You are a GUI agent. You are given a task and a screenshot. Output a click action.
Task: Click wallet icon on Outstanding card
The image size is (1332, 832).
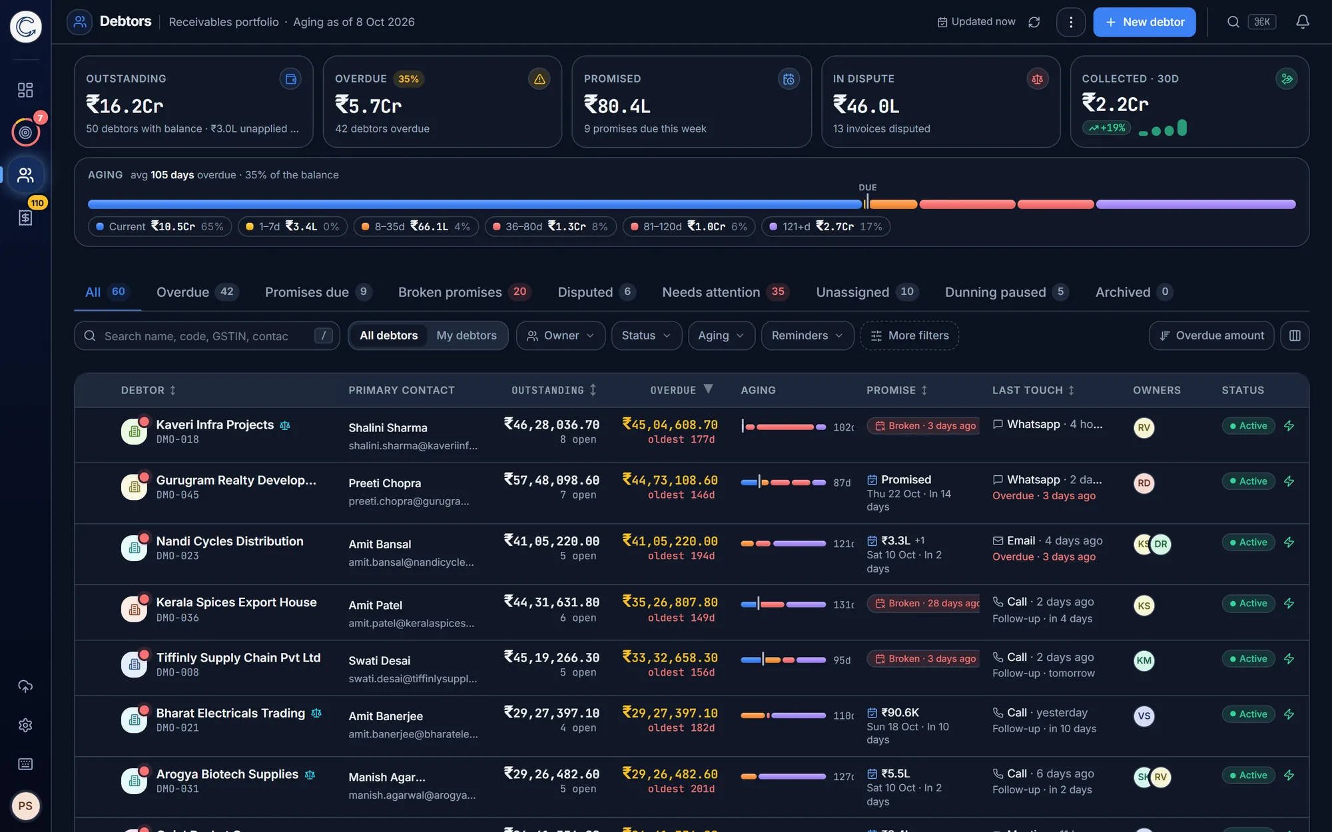coord(290,79)
